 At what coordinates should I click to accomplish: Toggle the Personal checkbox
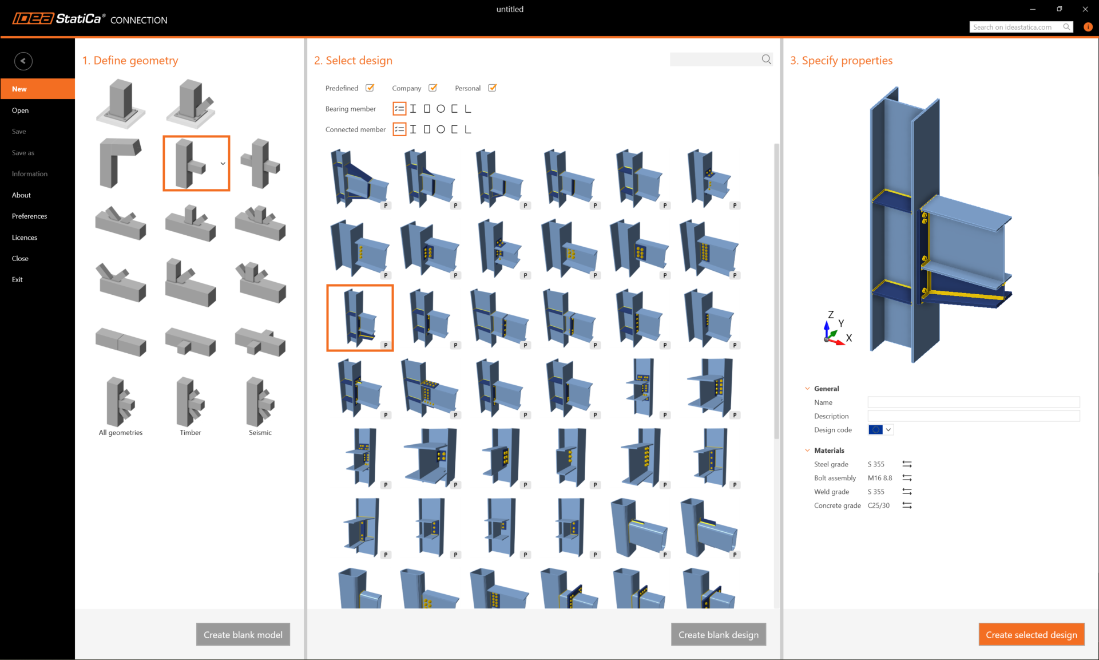pyautogui.click(x=493, y=88)
